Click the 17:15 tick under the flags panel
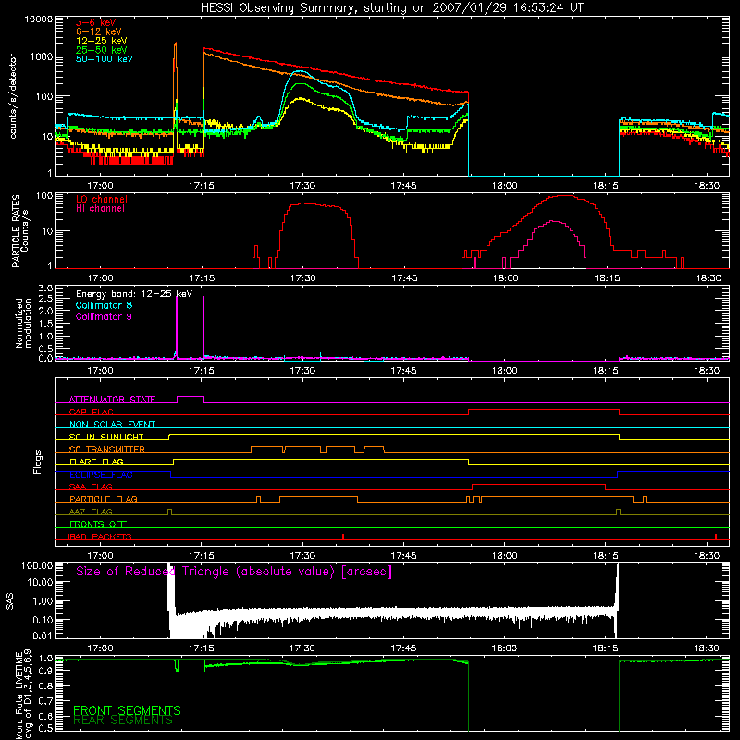 [202, 556]
